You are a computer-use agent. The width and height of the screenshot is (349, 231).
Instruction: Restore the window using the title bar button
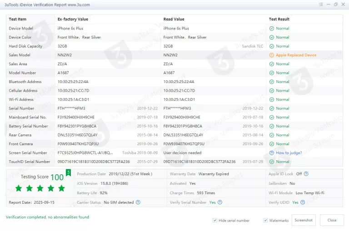336,4
